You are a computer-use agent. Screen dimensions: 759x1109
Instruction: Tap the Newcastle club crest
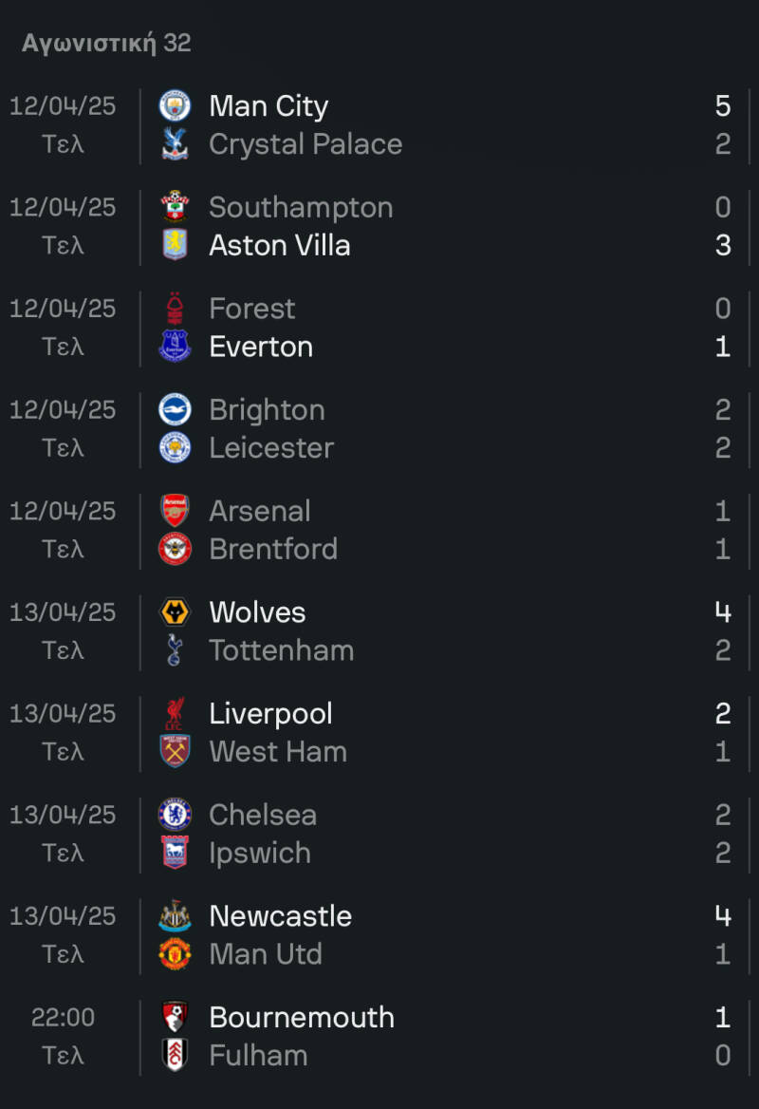tap(175, 916)
